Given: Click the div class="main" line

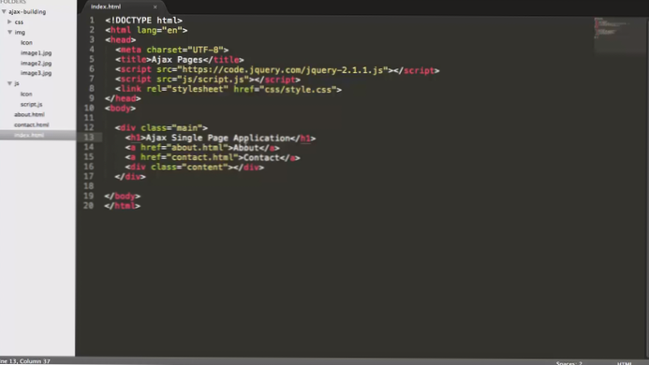Looking at the screenshot, I should coord(161,128).
